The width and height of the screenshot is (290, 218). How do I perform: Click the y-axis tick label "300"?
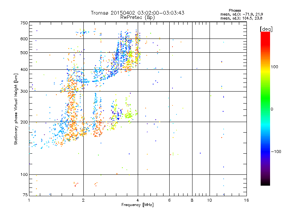[x=24, y=92]
